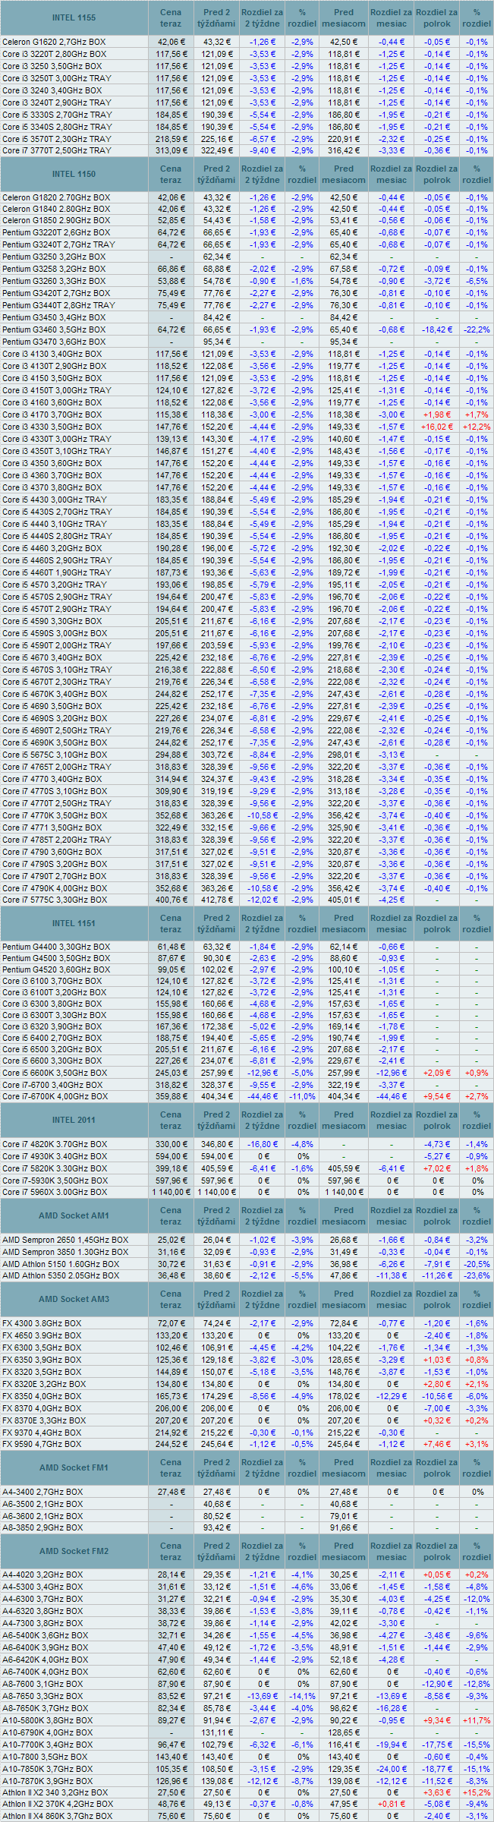Click the +7,46 € half-year value for FX 9590
Screen dimensions: 494x1822
point(437,1444)
